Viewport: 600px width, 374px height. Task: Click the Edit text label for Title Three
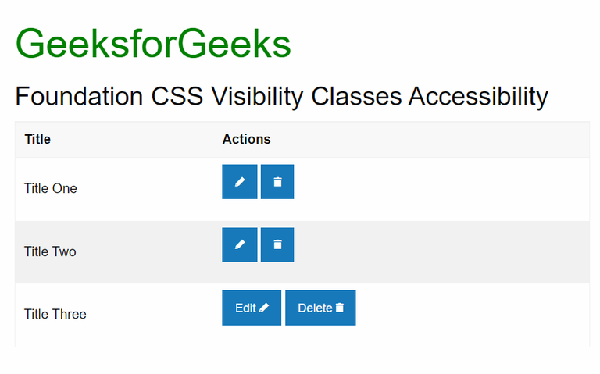[245, 308]
